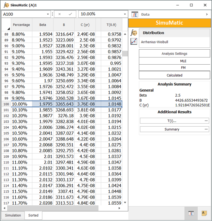The image size is (212, 221).
Task: Click the vertical scrollbar up arrow
Action: click(125, 34)
